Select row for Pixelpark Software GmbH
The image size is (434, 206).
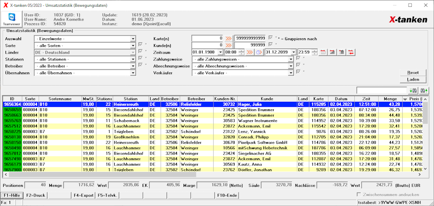[x=213, y=142]
